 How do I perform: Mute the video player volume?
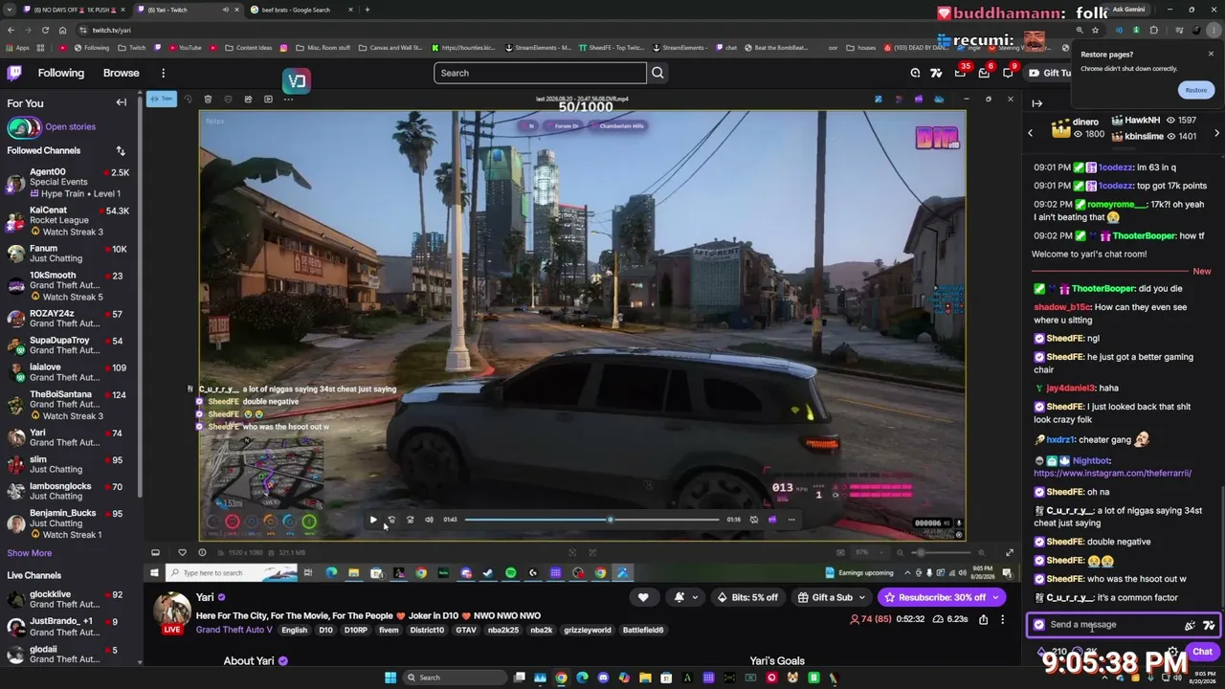tap(429, 520)
